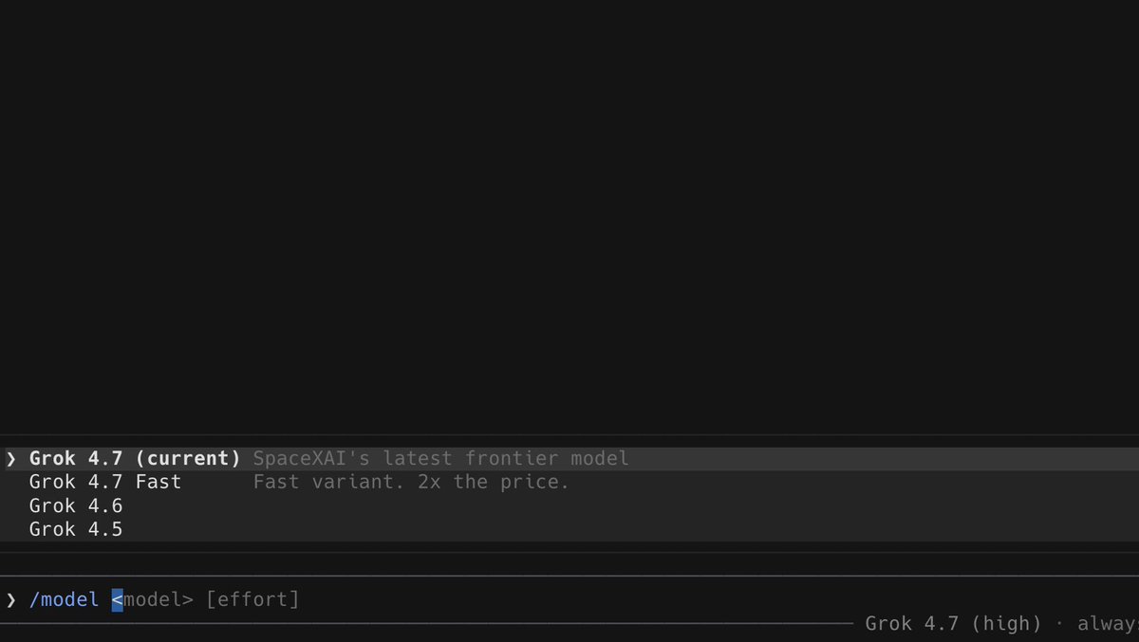1139x642 pixels.
Task: Select the Grok 4.7 (current) model entry
Action: pyautogui.click(x=569, y=459)
